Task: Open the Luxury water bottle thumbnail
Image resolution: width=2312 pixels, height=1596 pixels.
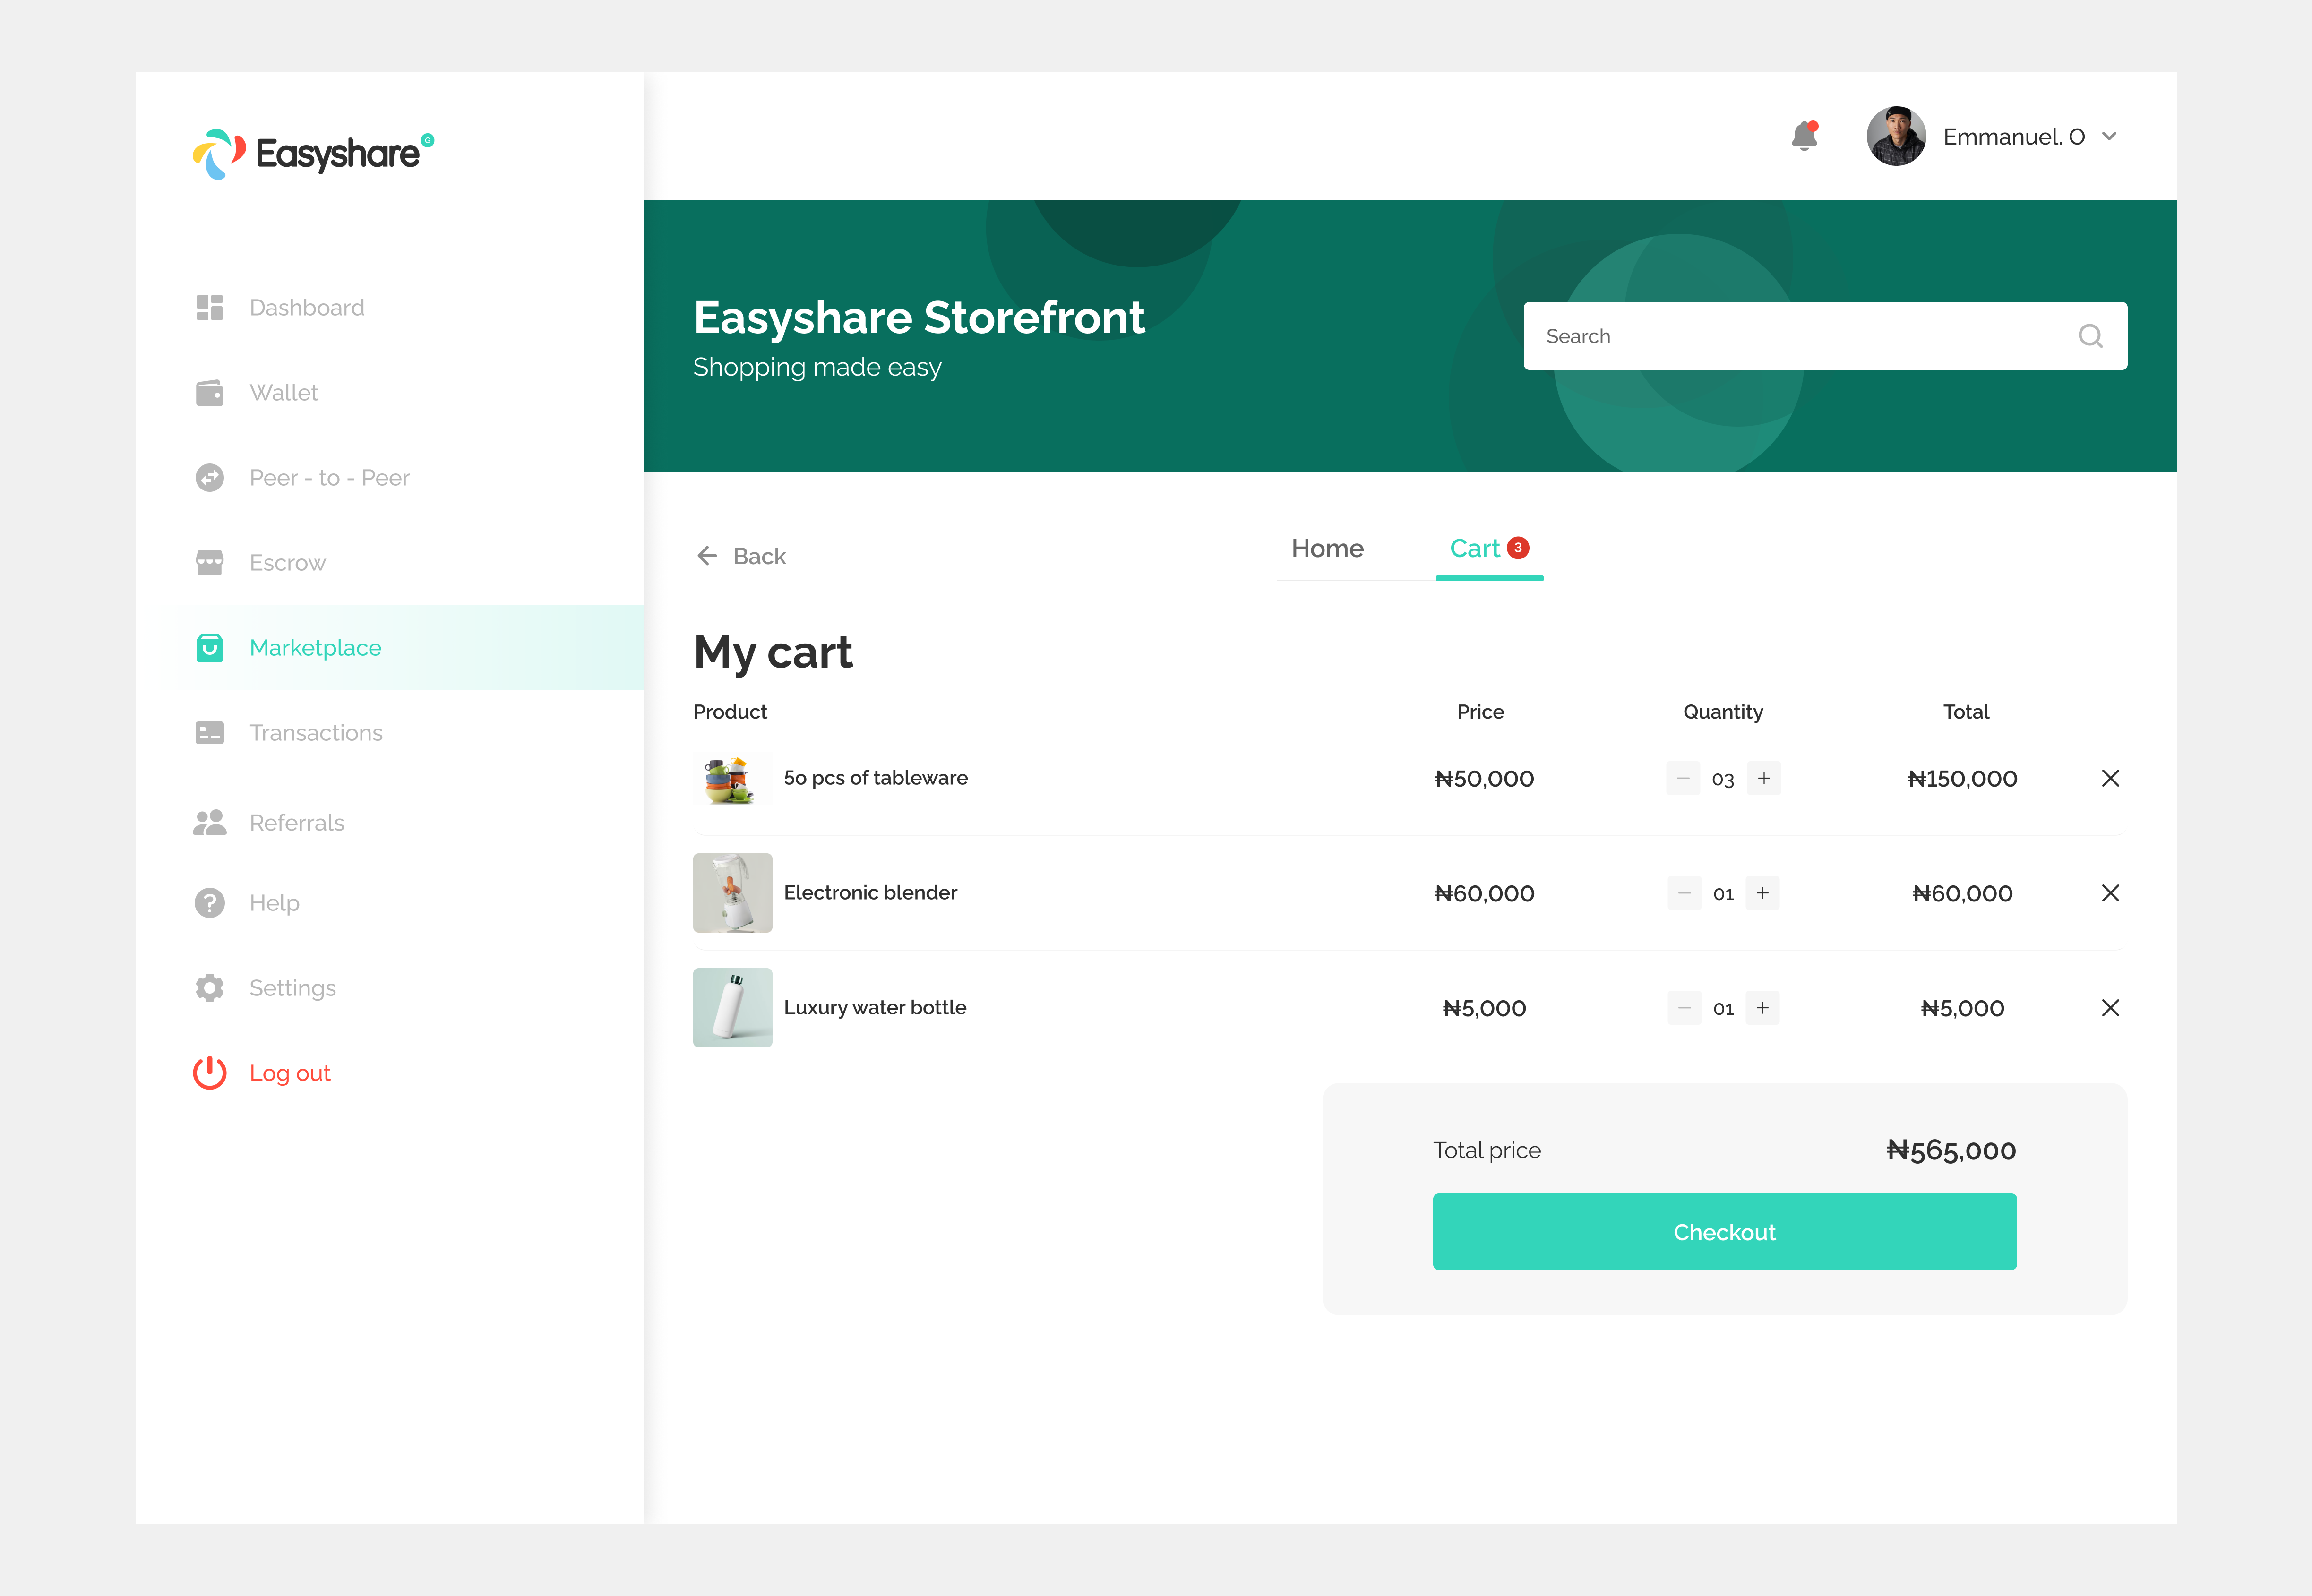Action: click(733, 1008)
